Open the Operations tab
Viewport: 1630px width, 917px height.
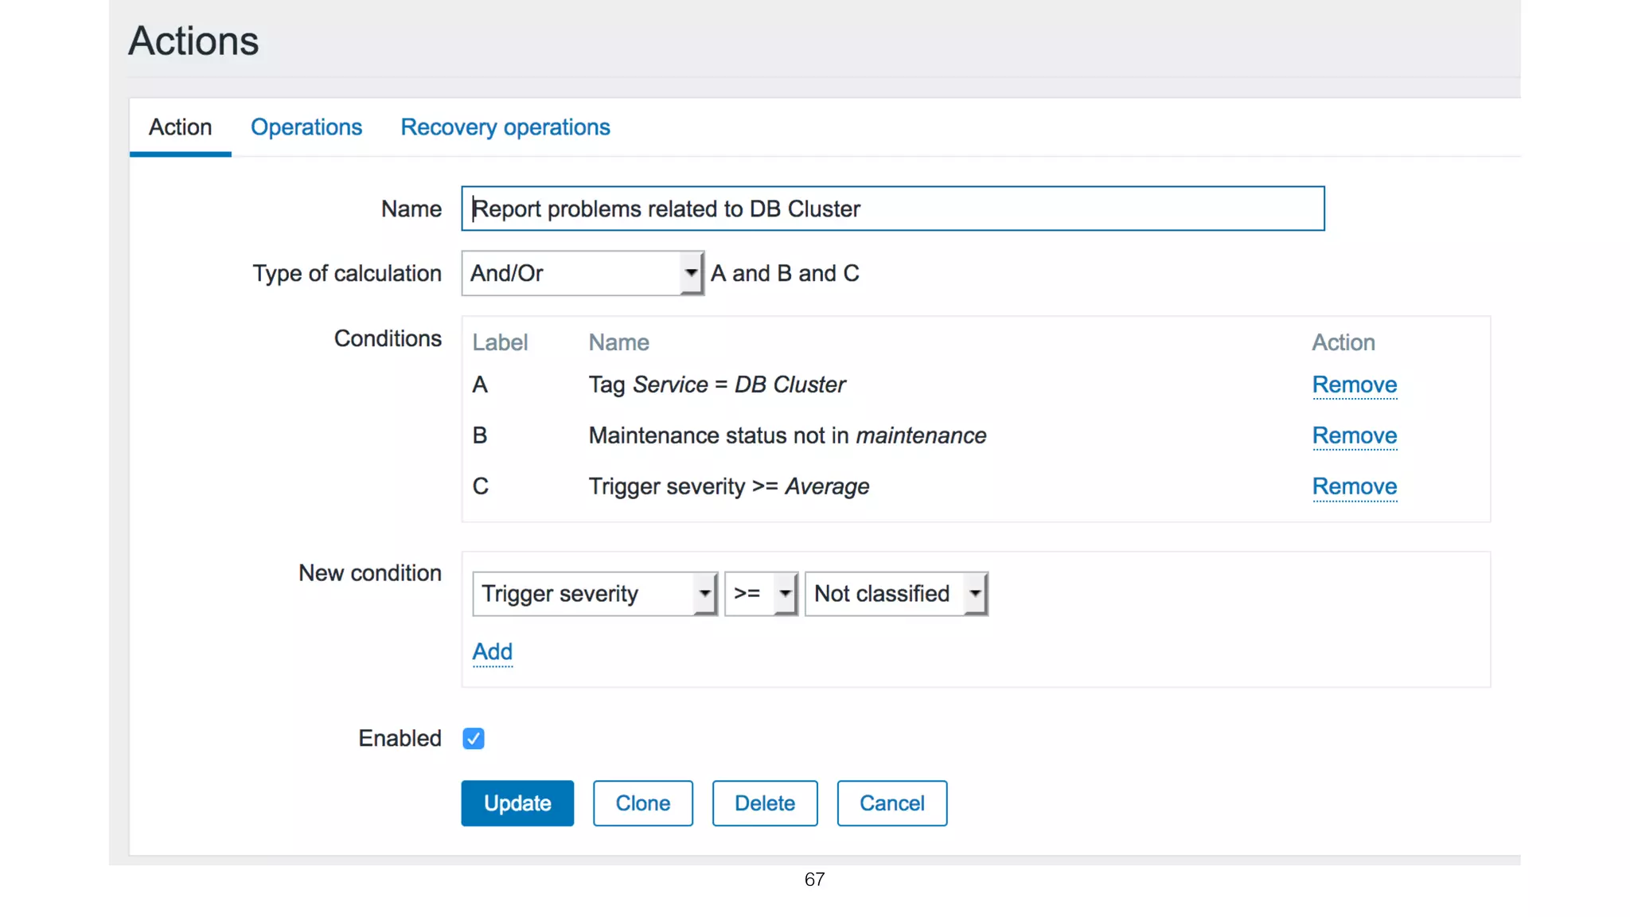pyautogui.click(x=306, y=127)
